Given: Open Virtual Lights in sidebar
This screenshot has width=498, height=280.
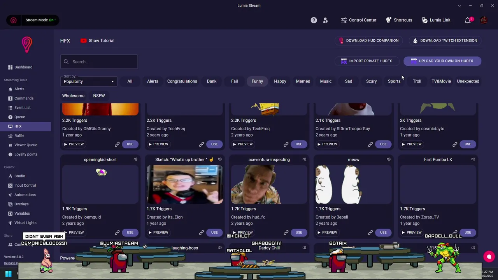Looking at the screenshot, I should [x=25, y=223].
